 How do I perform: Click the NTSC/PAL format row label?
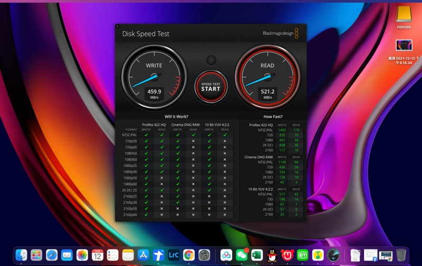[x=129, y=135]
